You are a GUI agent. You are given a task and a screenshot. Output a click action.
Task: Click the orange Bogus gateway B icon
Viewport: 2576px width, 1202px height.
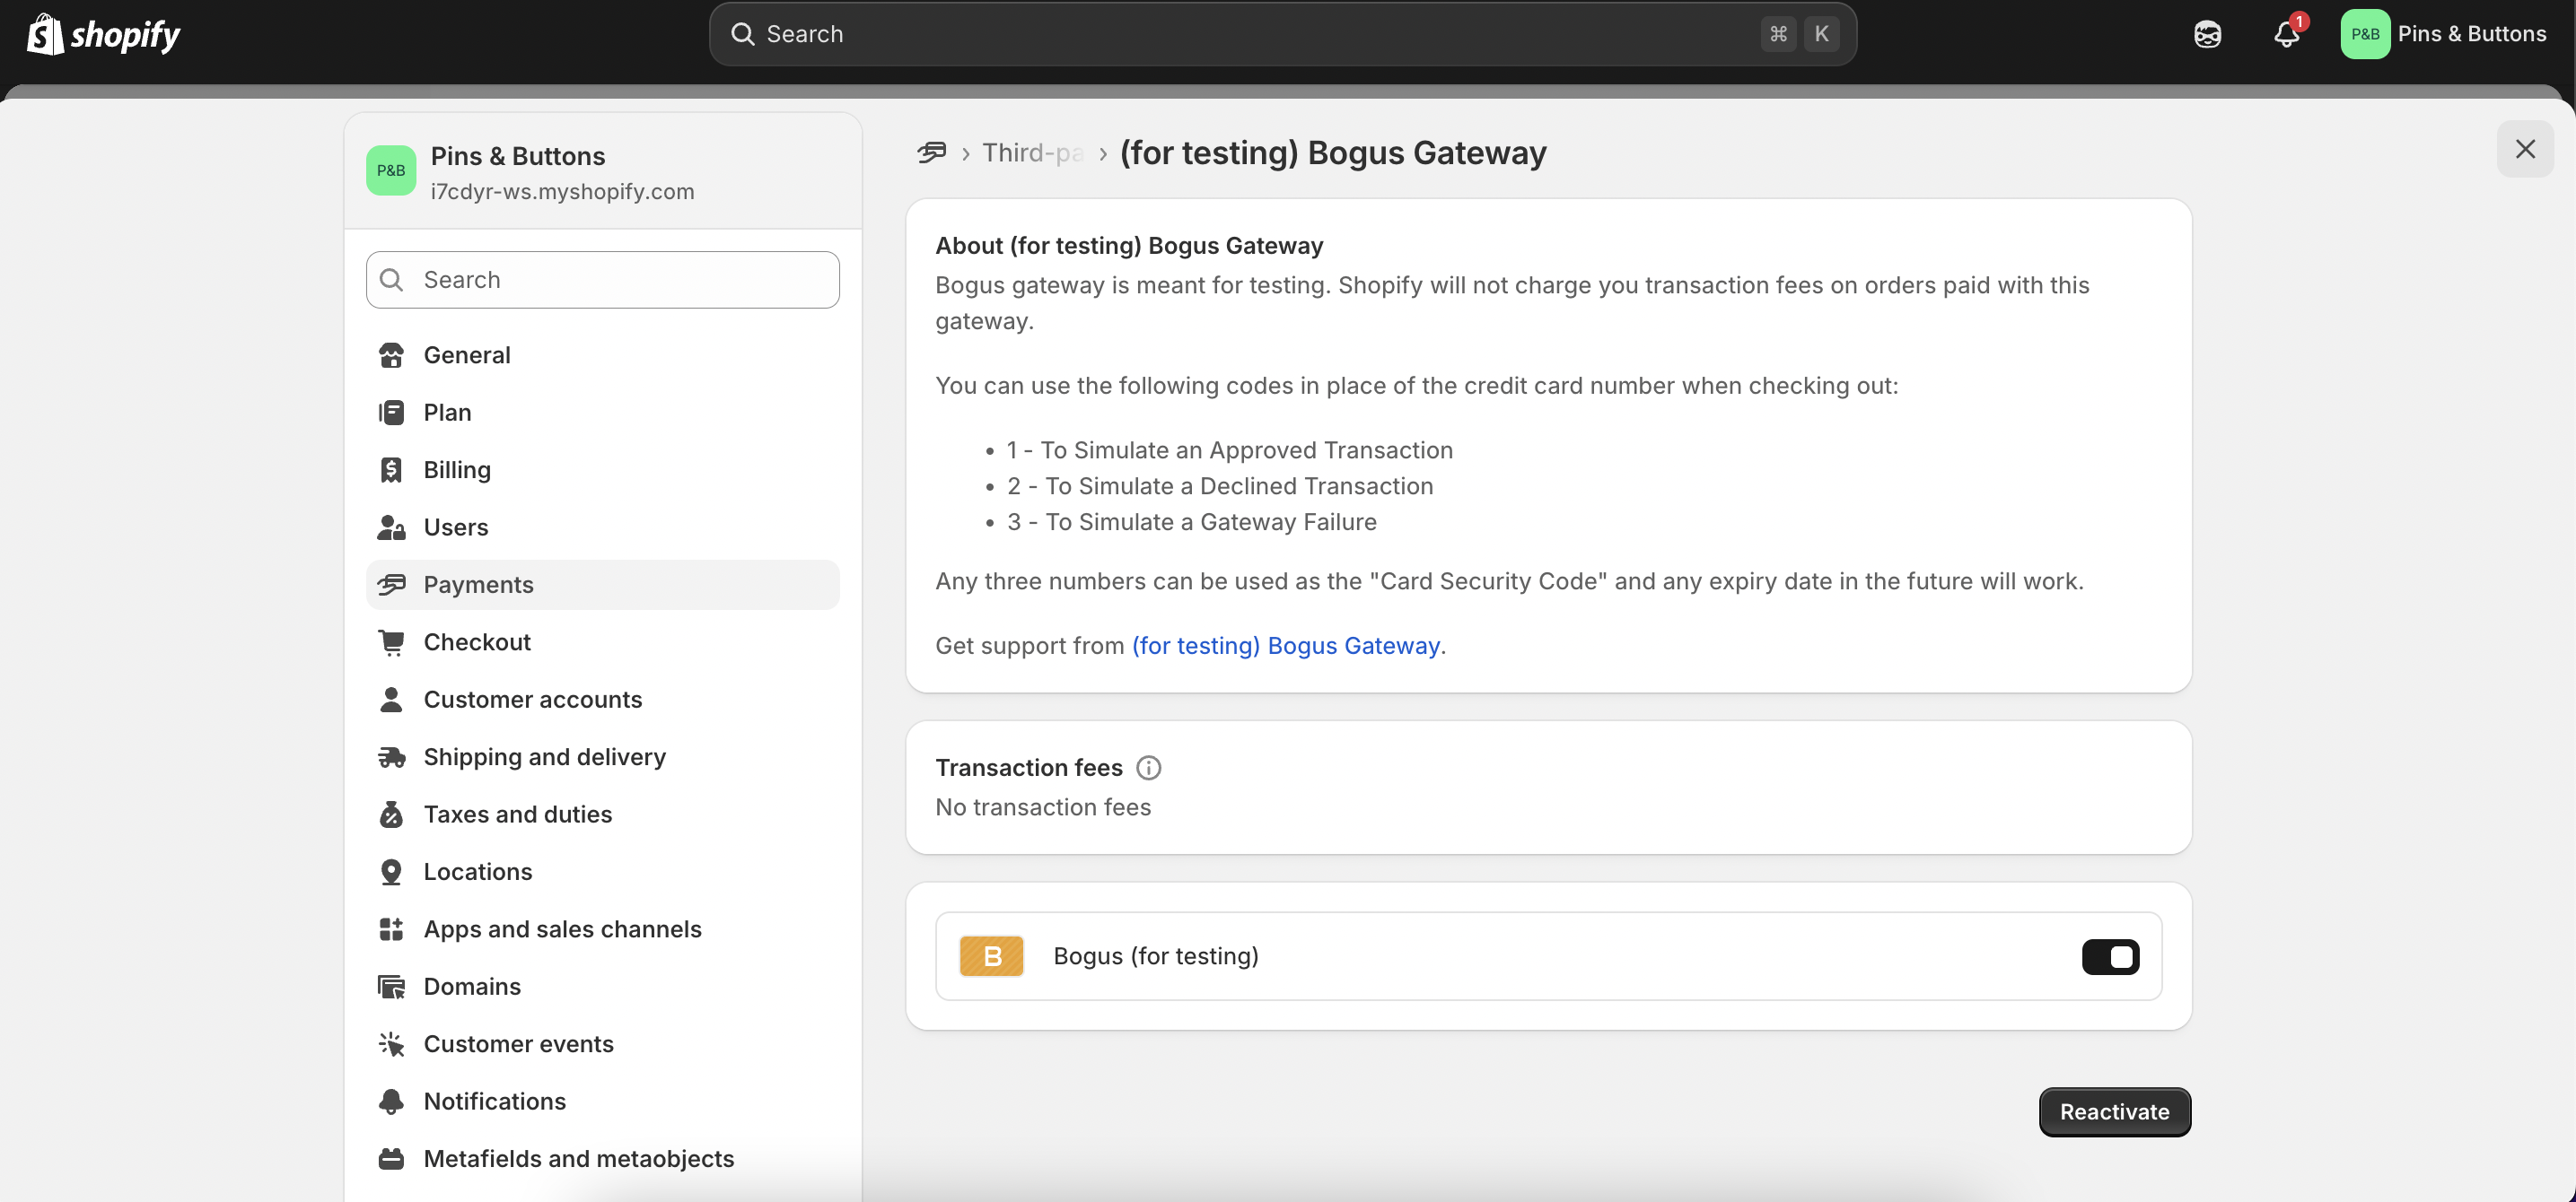point(991,956)
